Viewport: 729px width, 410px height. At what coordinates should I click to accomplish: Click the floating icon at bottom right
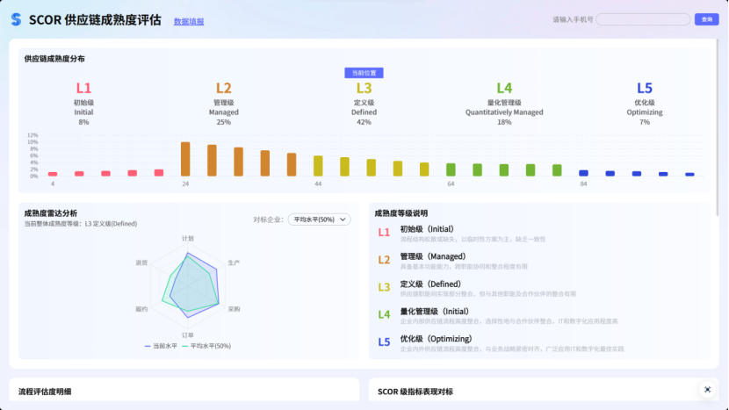click(707, 389)
